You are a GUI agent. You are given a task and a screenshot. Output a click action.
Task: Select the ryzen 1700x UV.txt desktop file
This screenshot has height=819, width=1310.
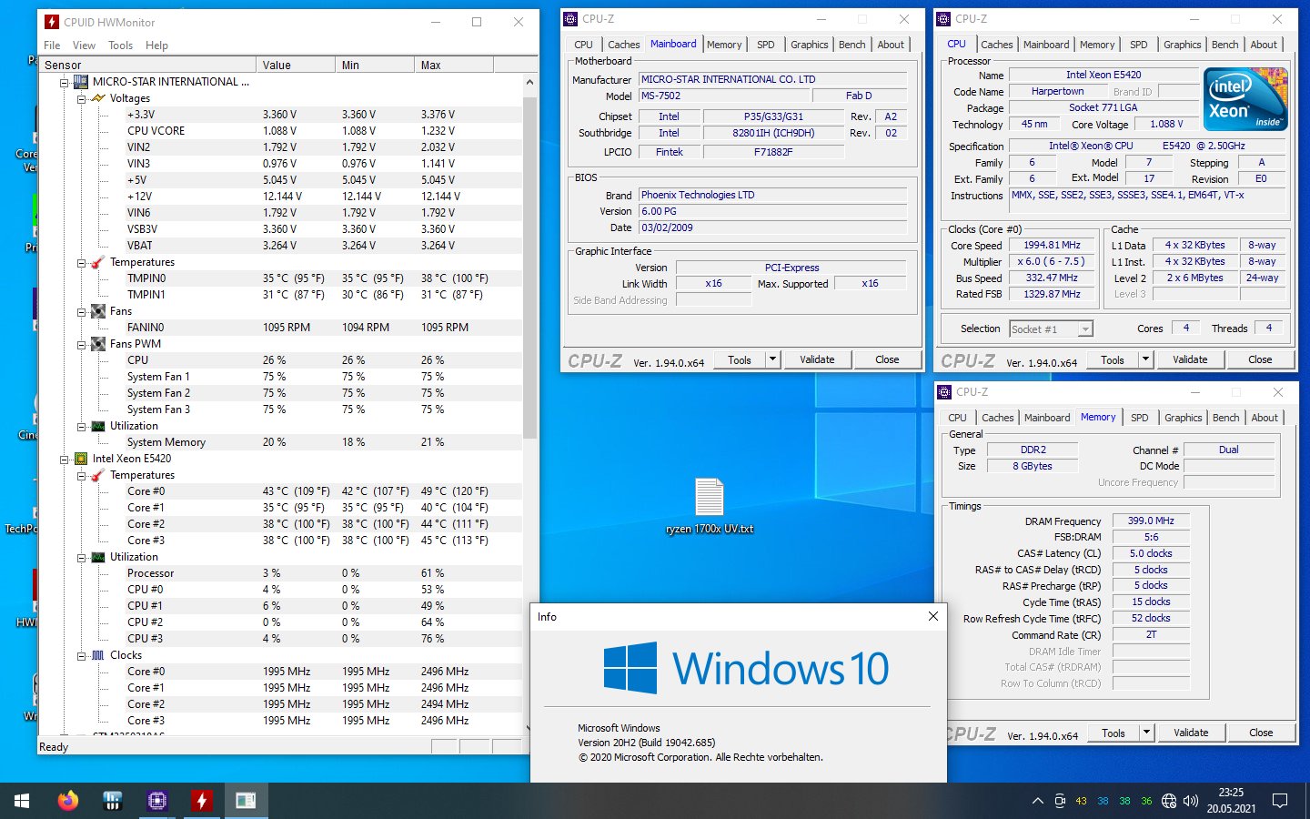pos(710,506)
